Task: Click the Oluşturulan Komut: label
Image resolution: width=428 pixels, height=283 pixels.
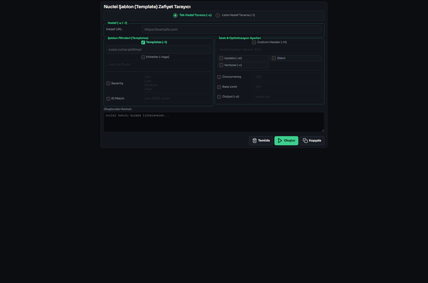Action: tap(118, 109)
